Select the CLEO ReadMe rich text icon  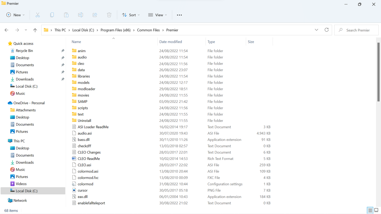[74, 159]
